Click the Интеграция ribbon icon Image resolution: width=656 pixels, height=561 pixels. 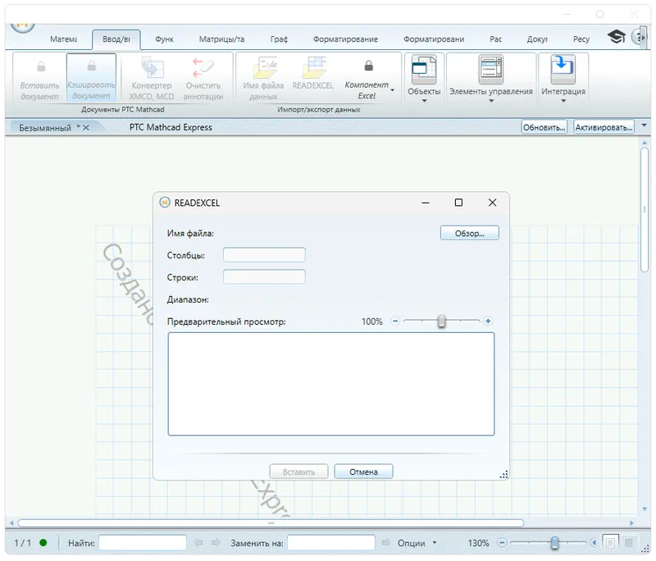[563, 70]
